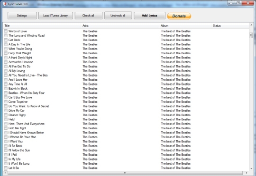
Task: Click the vertical scrollbar down arrow
Action: click(x=251, y=168)
